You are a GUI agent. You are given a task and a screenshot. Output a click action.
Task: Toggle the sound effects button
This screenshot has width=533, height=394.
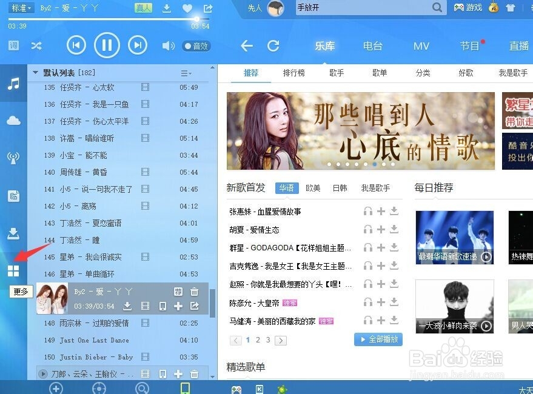(x=196, y=46)
